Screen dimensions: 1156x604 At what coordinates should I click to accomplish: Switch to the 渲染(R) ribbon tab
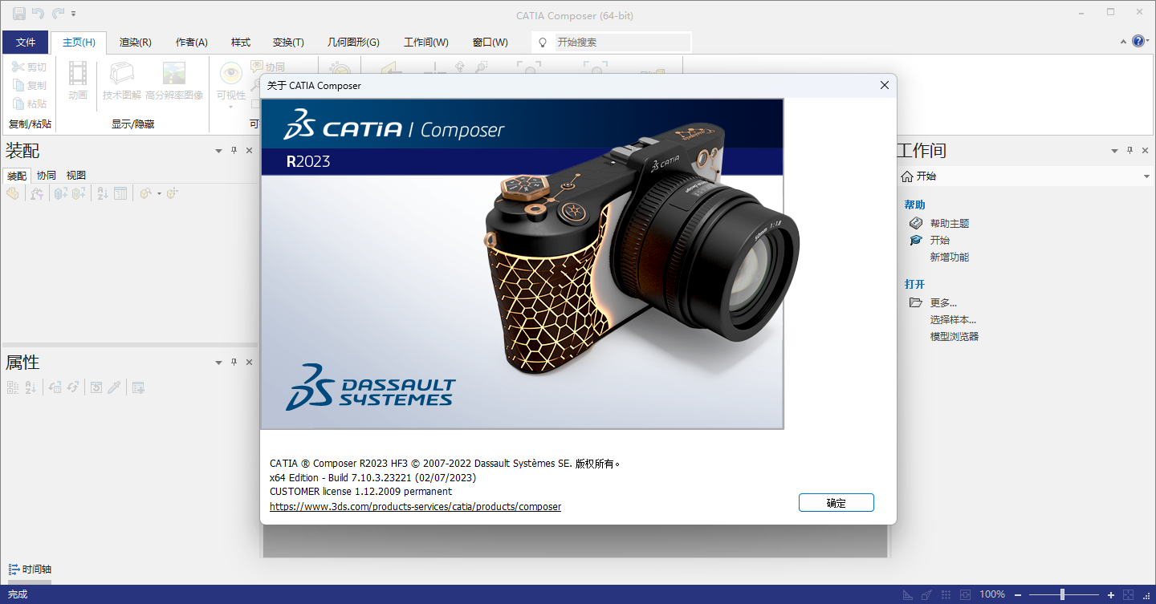click(x=136, y=43)
